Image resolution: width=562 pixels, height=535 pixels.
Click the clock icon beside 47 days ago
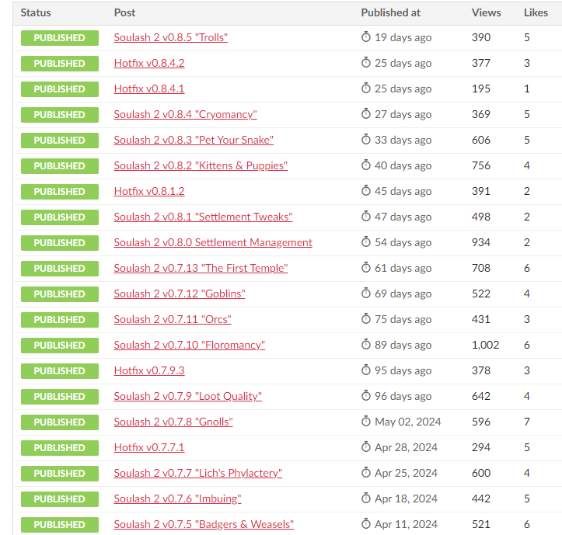pyautogui.click(x=366, y=217)
